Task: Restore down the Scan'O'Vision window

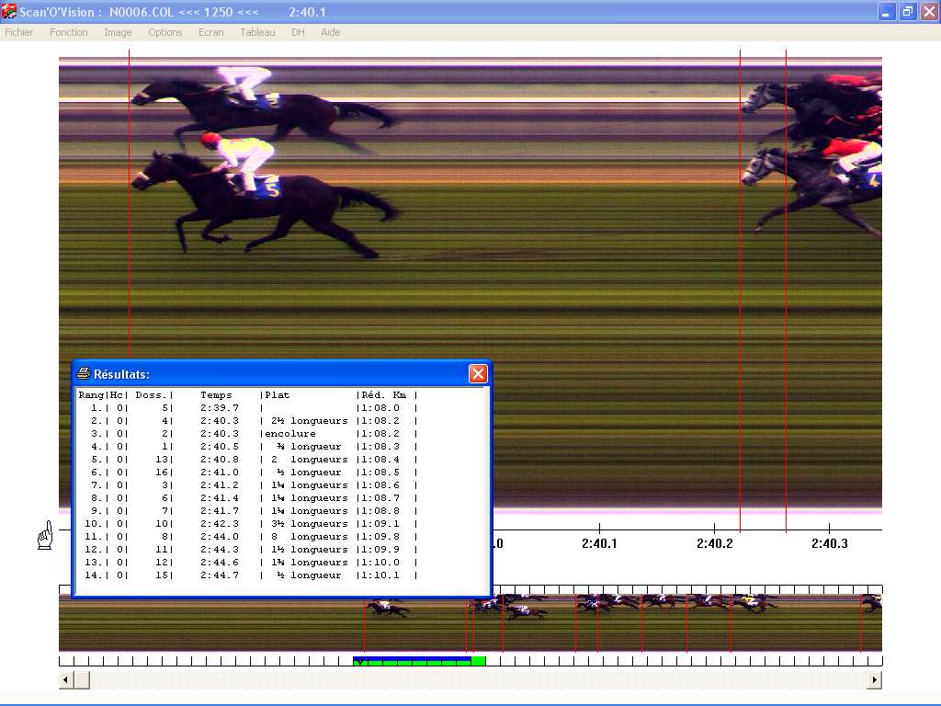Action: pos(908,12)
